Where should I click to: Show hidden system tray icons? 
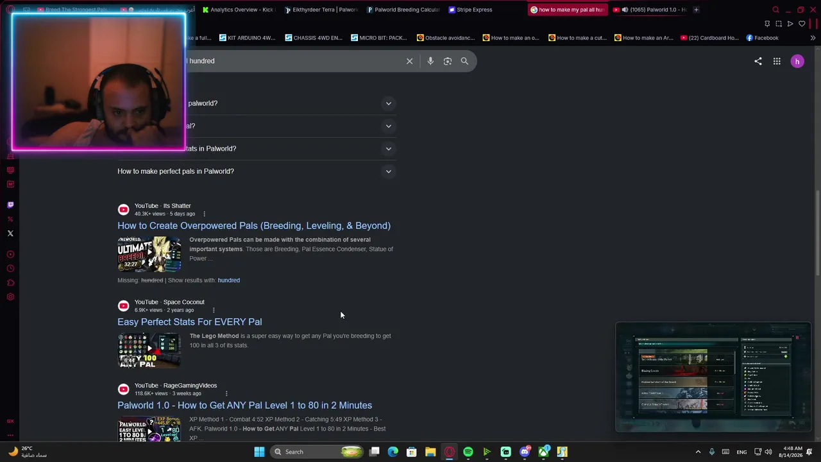pyautogui.click(x=698, y=452)
